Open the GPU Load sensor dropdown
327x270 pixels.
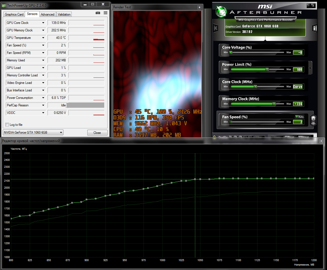coord(43,68)
